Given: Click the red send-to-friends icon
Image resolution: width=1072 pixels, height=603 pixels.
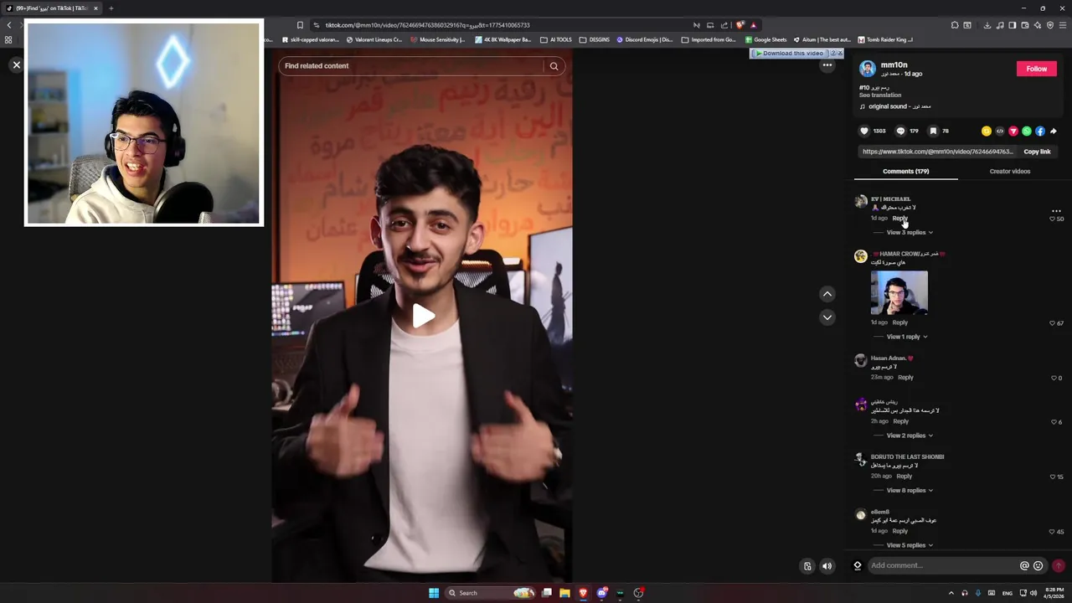Looking at the screenshot, I should [x=1013, y=131].
